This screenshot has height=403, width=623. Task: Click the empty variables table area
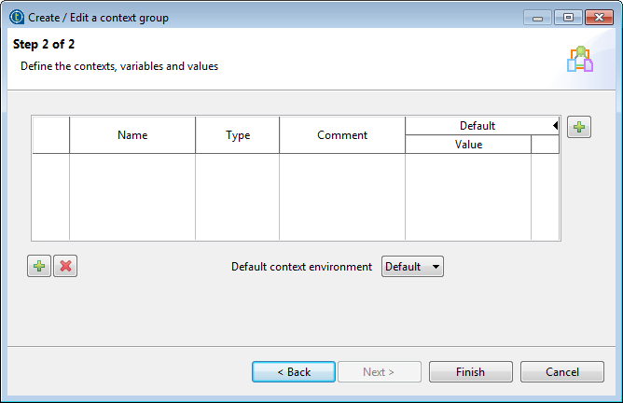[x=280, y=196]
